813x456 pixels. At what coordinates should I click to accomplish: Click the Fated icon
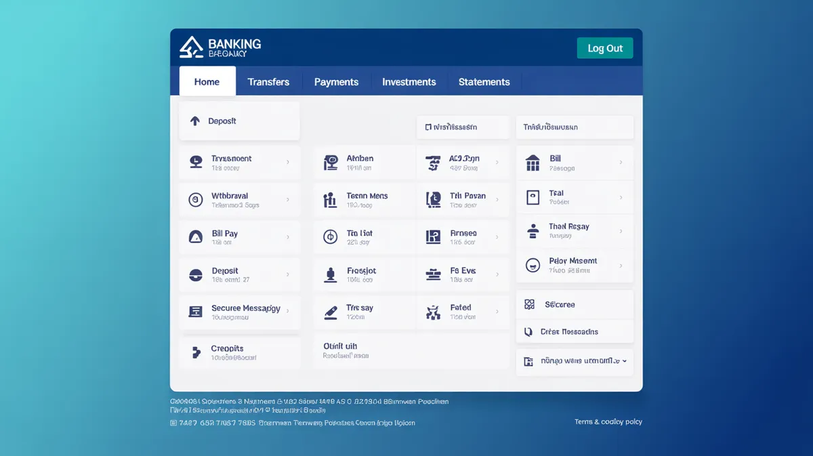point(433,312)
